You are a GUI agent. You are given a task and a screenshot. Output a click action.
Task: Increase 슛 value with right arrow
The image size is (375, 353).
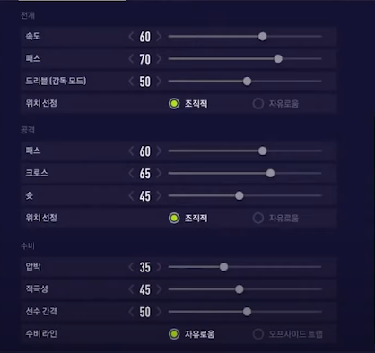(159, 195)
